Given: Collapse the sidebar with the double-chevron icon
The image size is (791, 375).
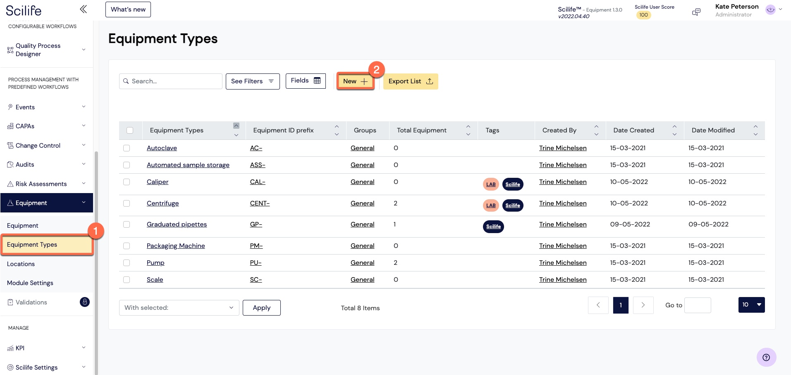Looking at the screenshot, I should click(84, 9).
